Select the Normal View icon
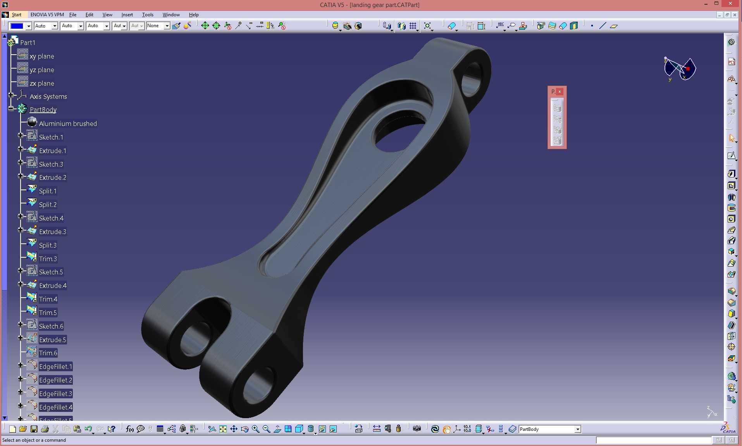The width and height of the screenshot is (742, 446). [277, 429]
